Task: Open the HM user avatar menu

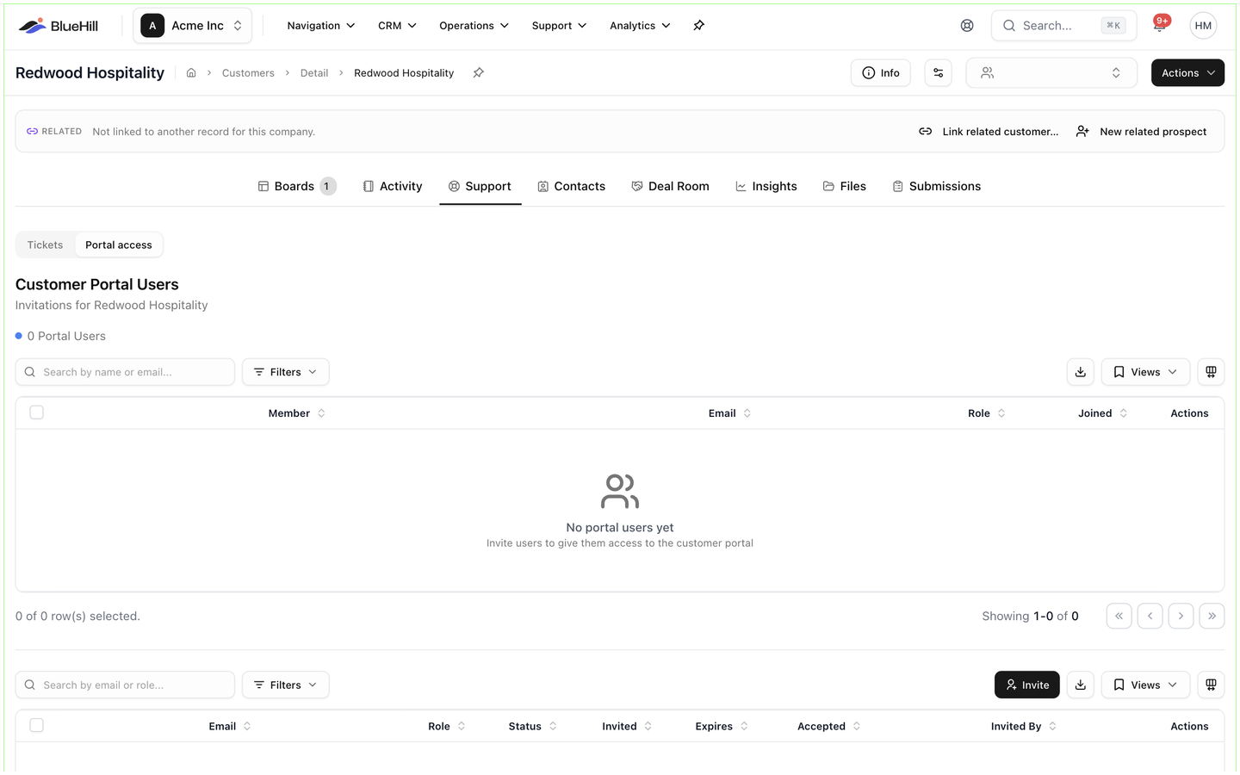Action: [x=1203, y=26]
